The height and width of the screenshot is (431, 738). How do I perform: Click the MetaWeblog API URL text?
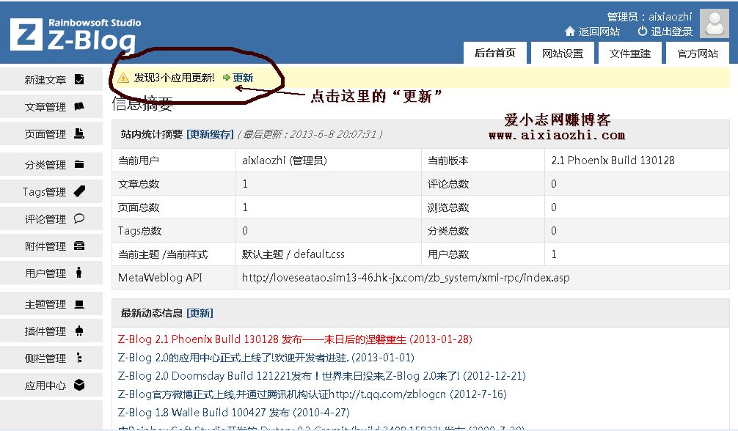[406, 278]
